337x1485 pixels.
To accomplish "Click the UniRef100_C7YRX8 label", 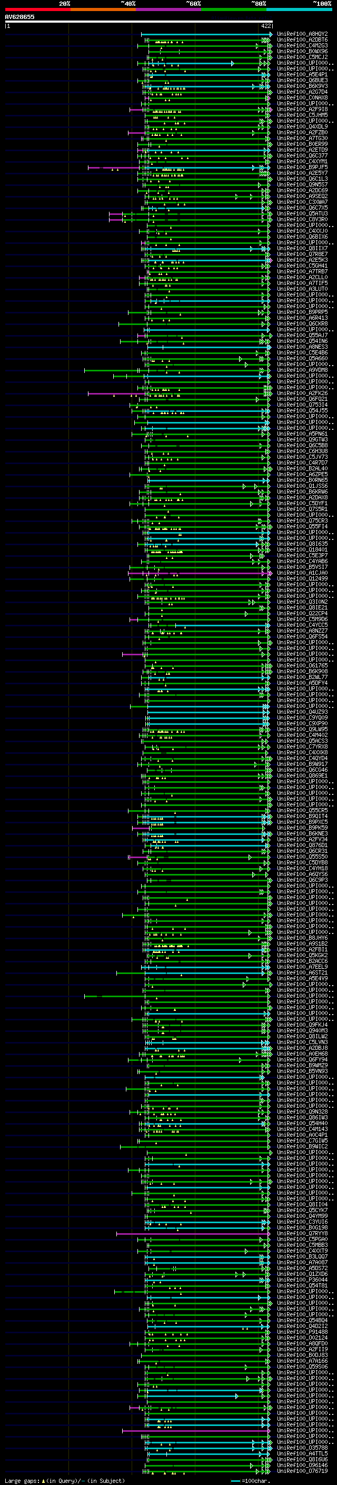I will click(x=302, y=746).
